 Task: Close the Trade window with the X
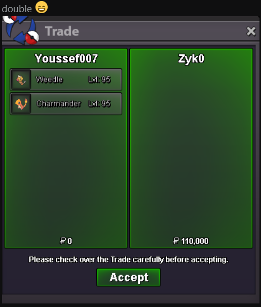point(251,31)
